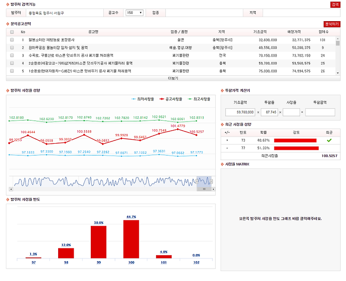
Task: Click the 102 axis label link
Action: [x=197, y=262]
